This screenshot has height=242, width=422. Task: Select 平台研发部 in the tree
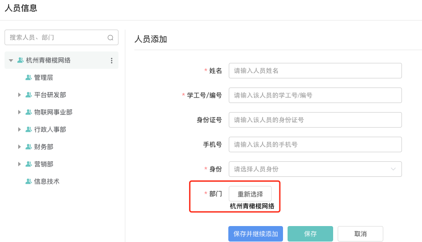coord(50,95)
